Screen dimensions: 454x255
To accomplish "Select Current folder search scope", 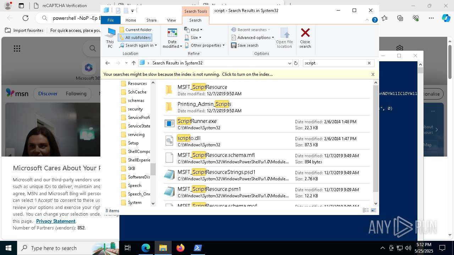I will point(135,30).
